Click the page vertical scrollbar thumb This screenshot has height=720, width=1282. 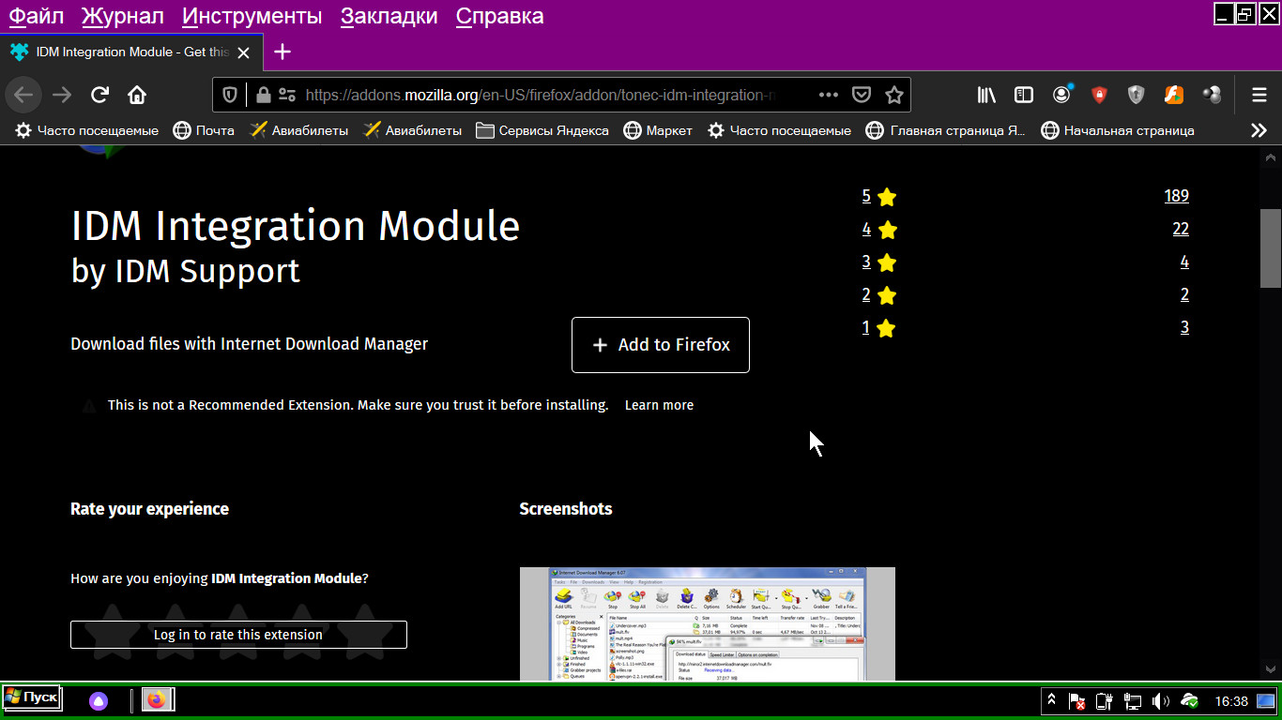(1269, 247)
